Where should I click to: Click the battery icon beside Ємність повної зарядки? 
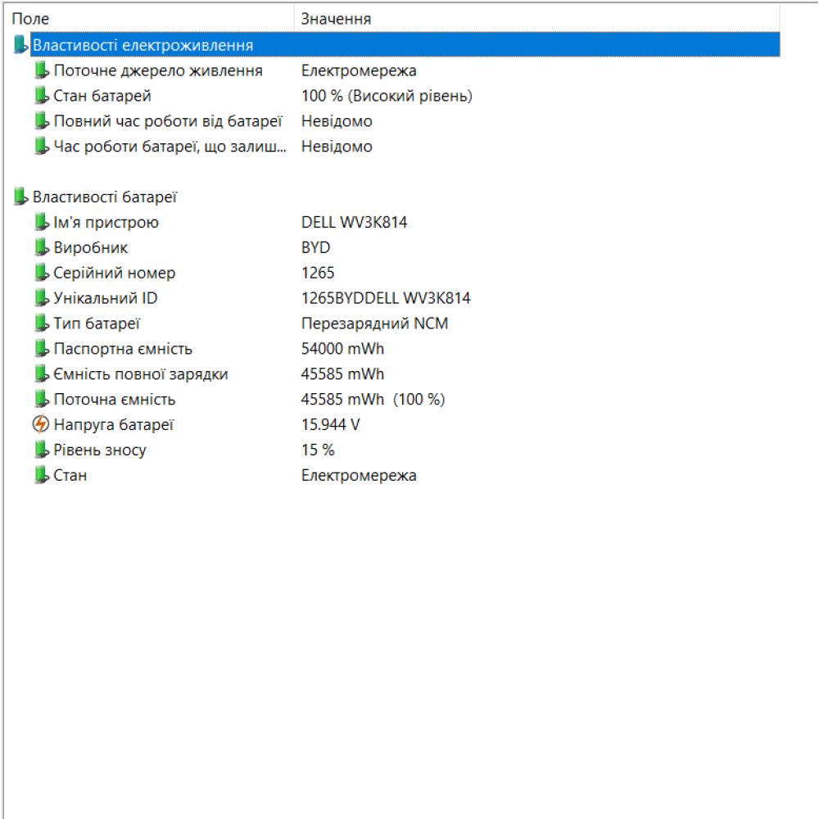(x=42, y=373)
